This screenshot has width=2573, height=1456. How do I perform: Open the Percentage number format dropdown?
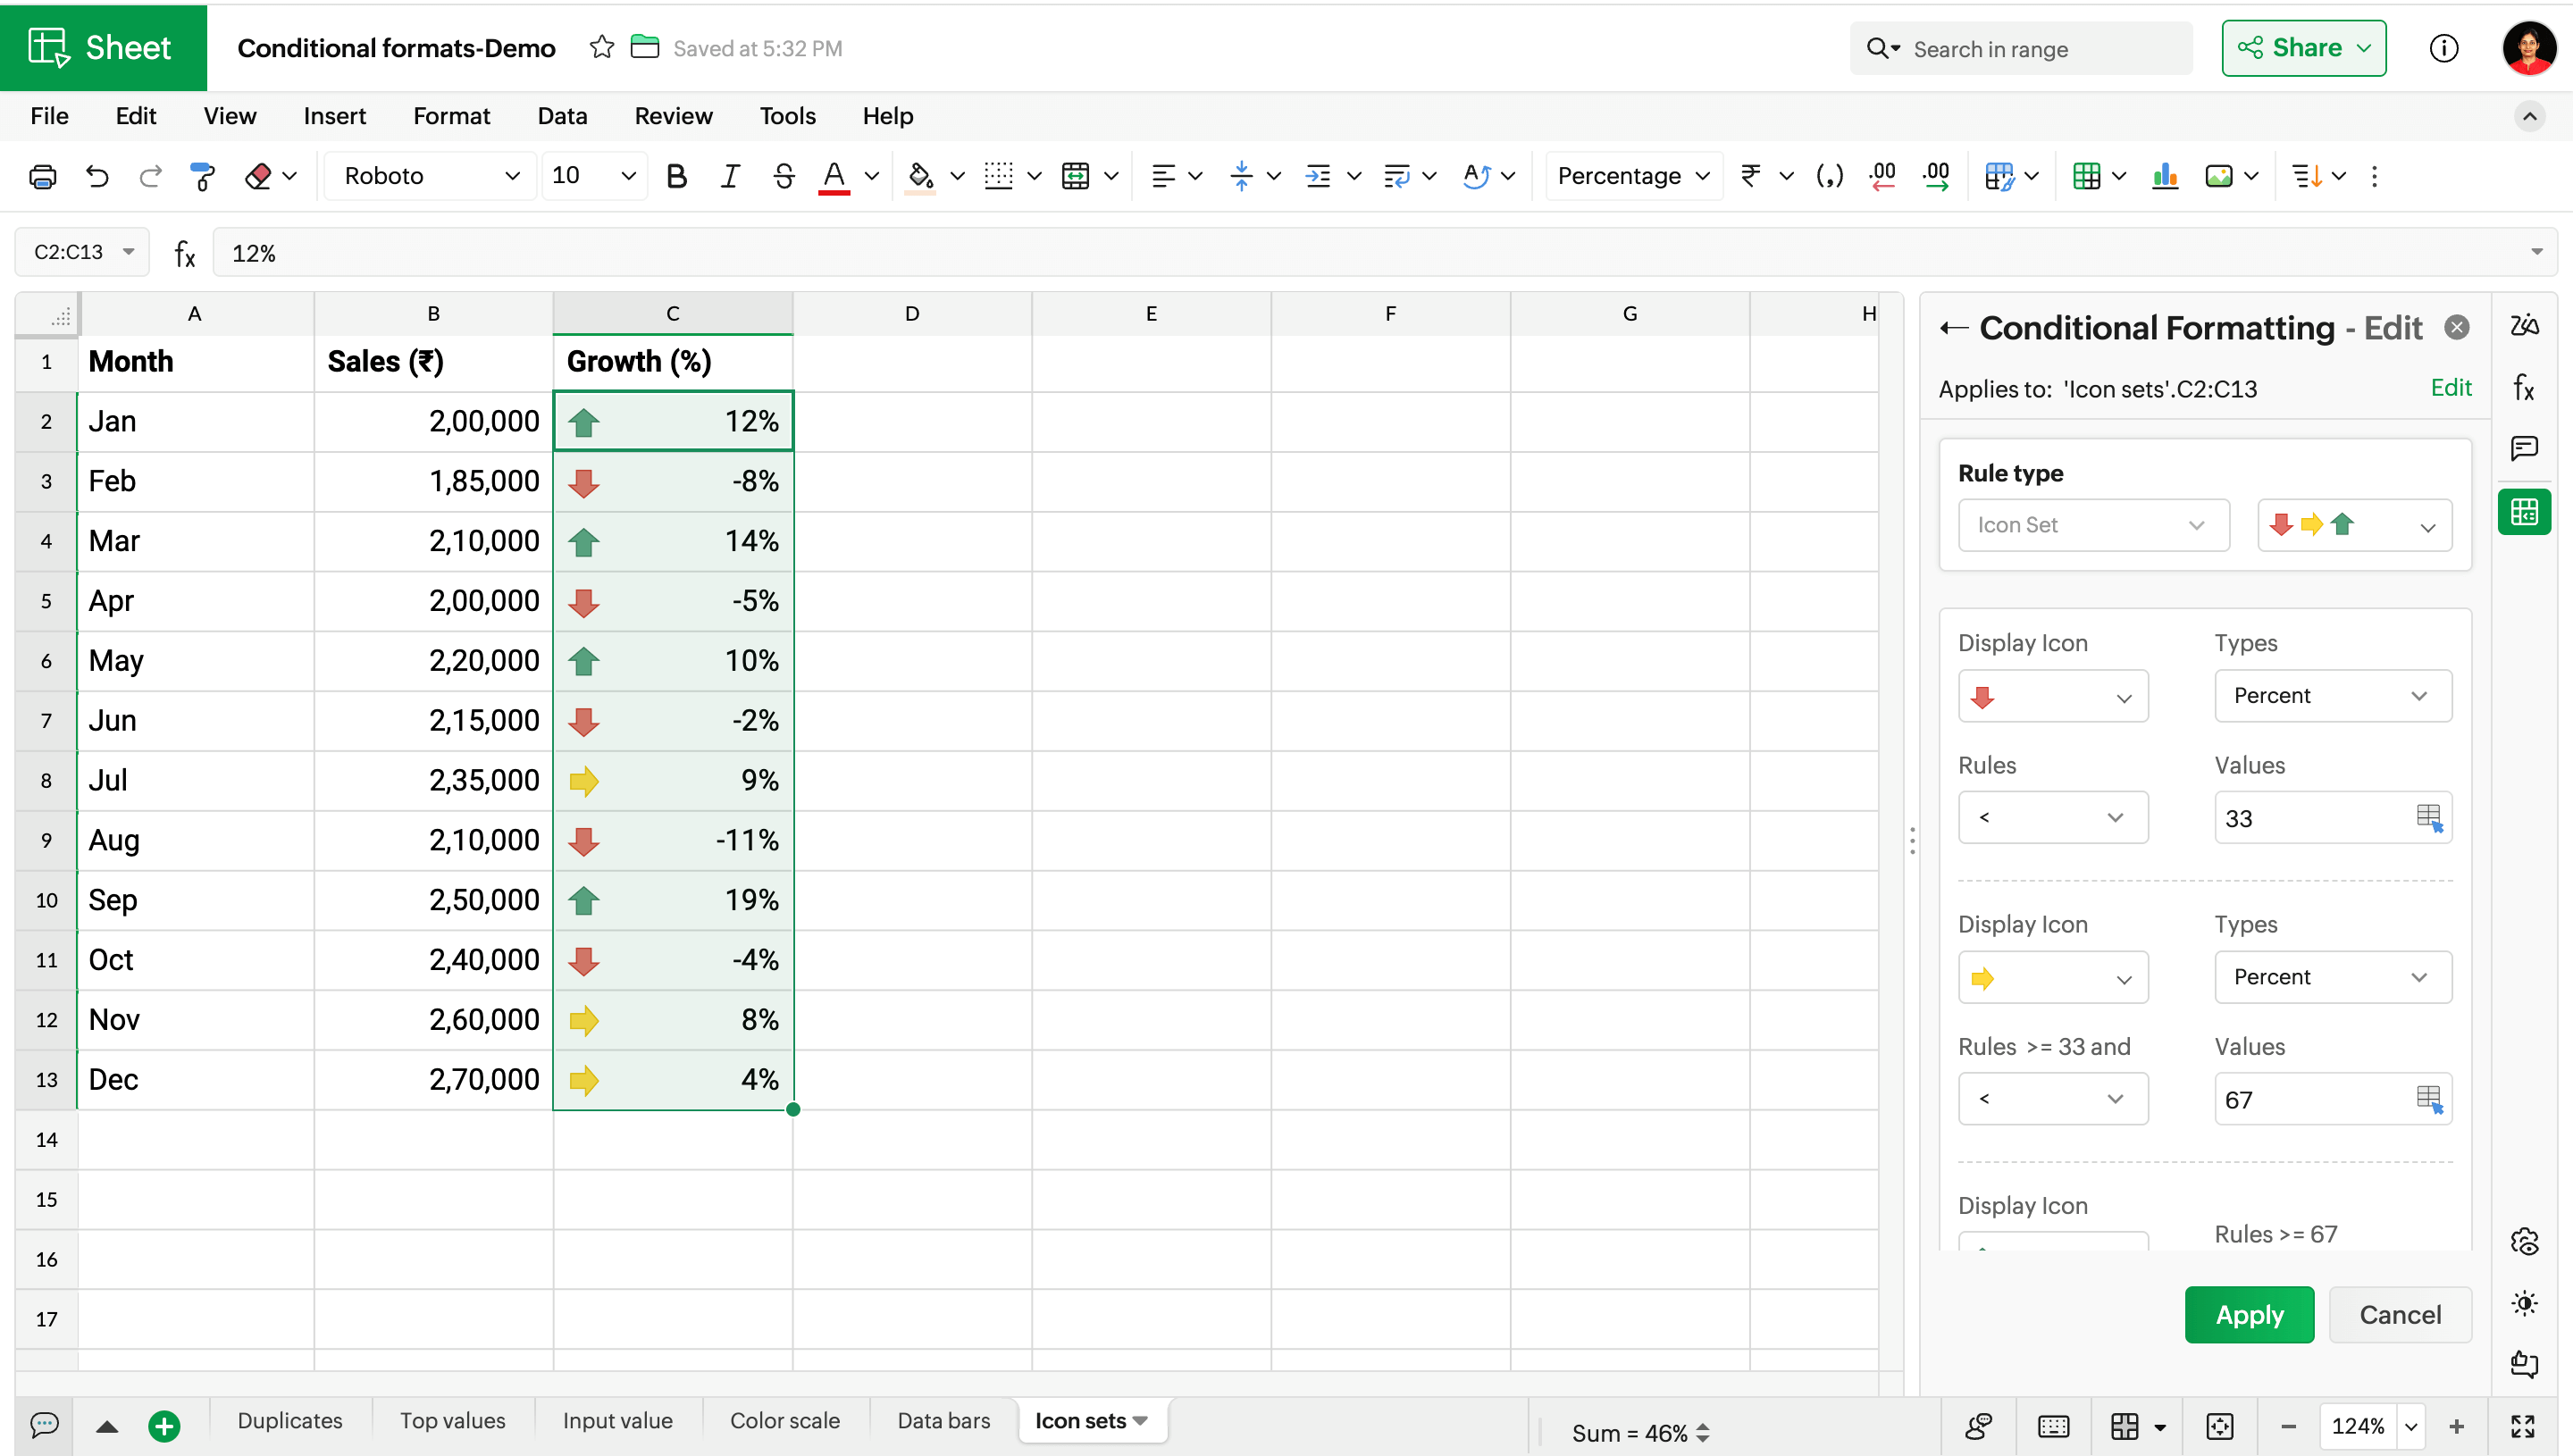click(x=1634, y=176)
